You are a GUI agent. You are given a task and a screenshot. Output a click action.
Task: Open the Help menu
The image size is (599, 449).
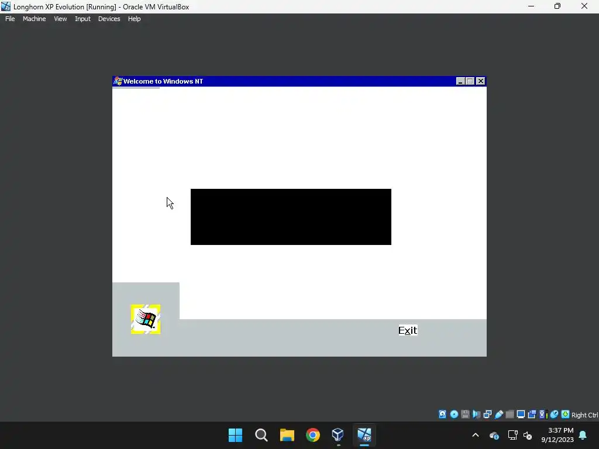[x=134, y=19]
